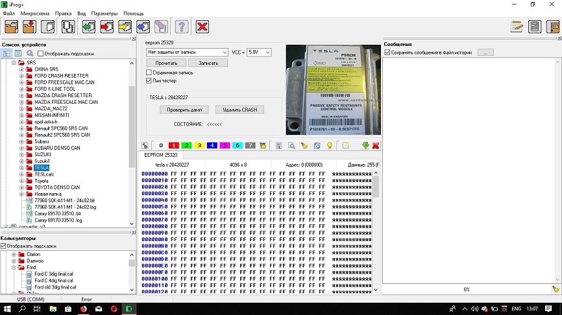Click the red X stop toolbar icon
Viewport: 562px width, 315px height.
pyautogui.click(x=202, y=27)
